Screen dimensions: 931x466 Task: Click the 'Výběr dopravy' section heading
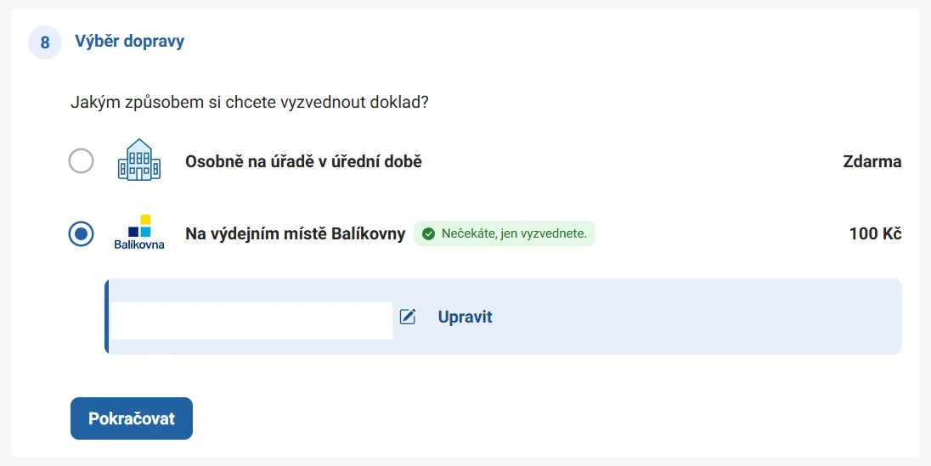[x=129, y=41]
